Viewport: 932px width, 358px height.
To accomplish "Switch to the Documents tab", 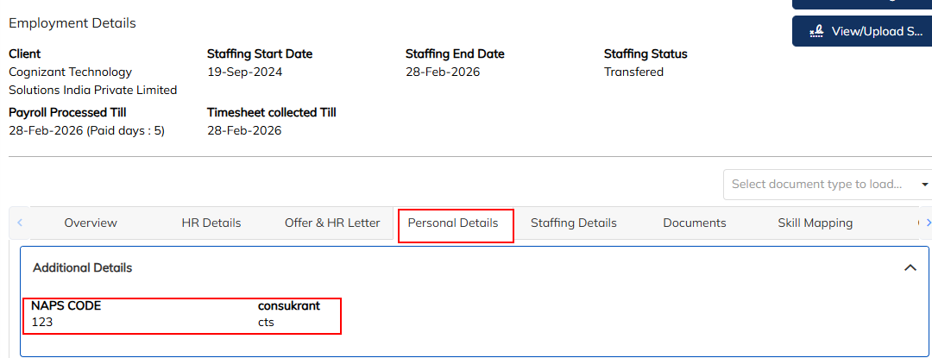I will pos(695,223).
